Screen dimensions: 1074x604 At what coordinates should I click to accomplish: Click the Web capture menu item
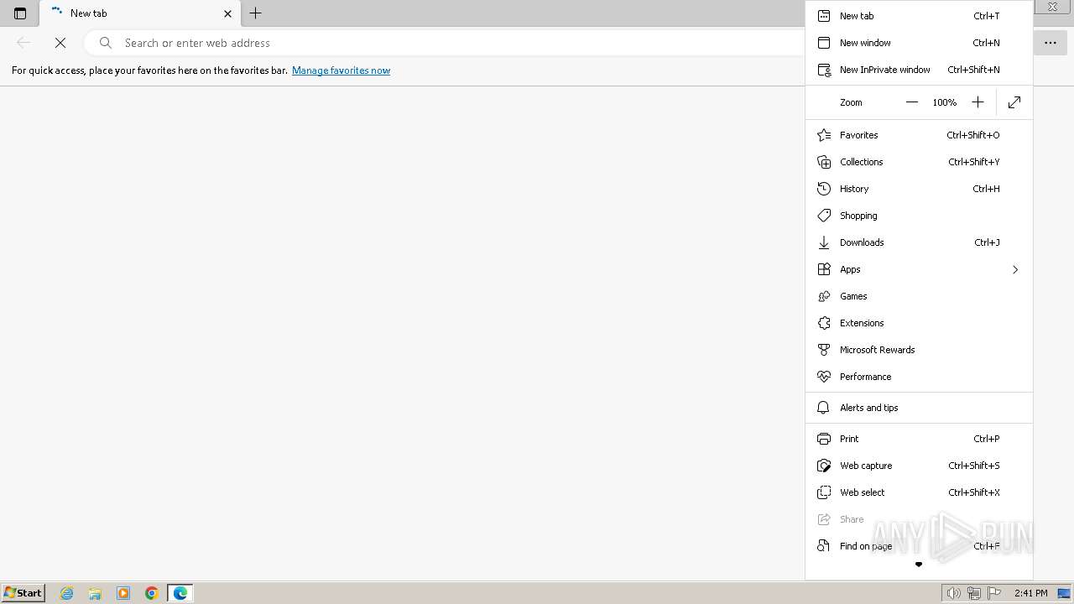click(x=919, y=466)
